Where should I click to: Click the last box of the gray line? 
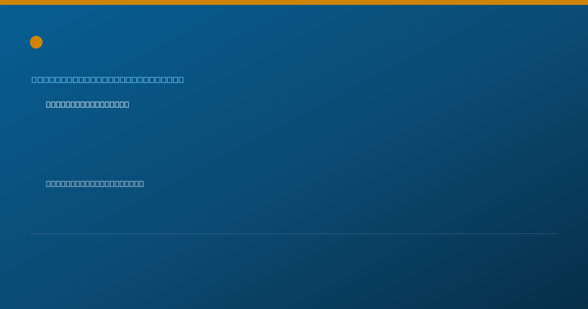pos(141,183)
